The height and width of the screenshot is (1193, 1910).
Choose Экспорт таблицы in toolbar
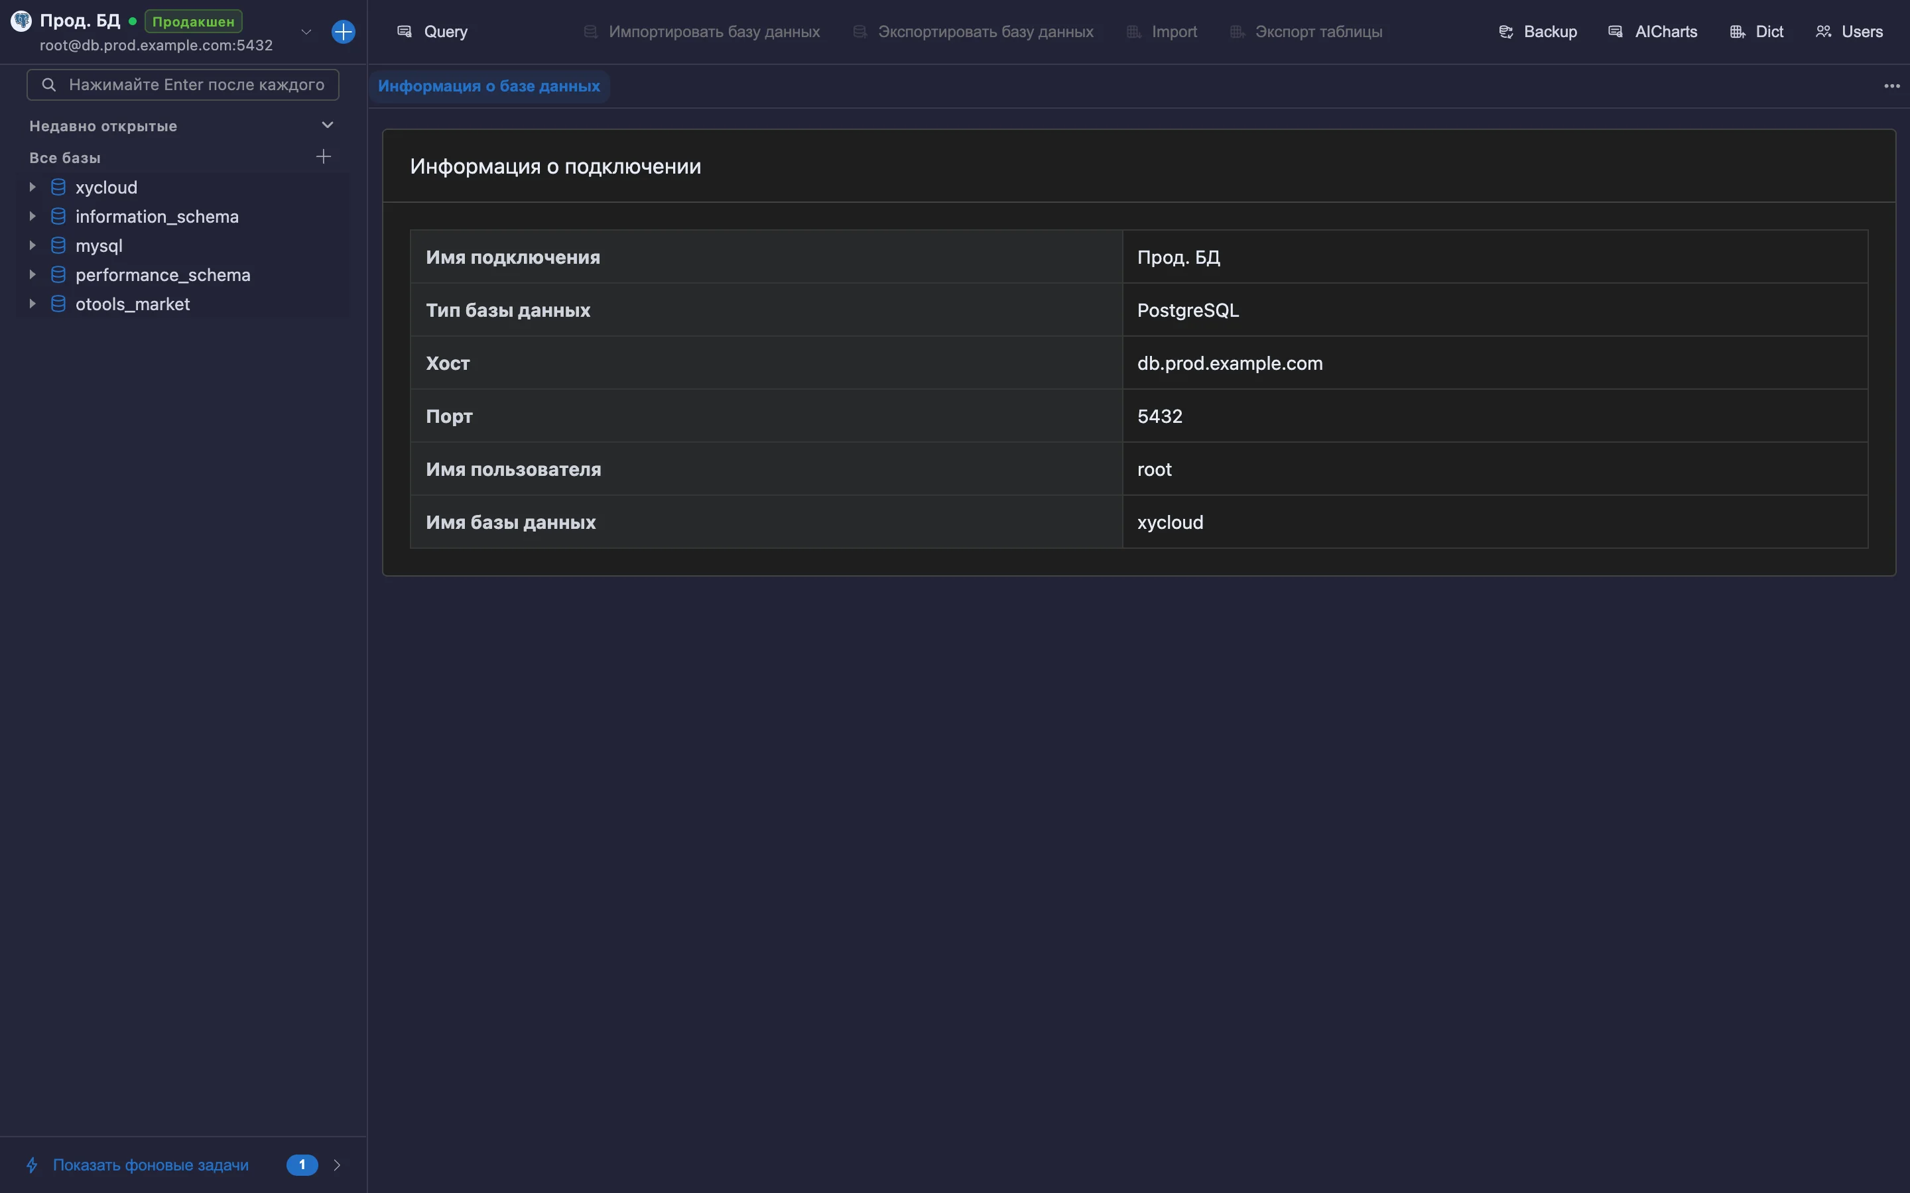pos(1306,32)
